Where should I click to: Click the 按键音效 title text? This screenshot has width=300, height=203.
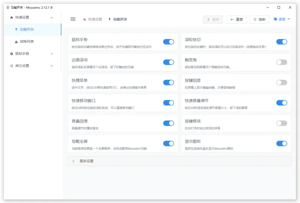tap(193, 121)
